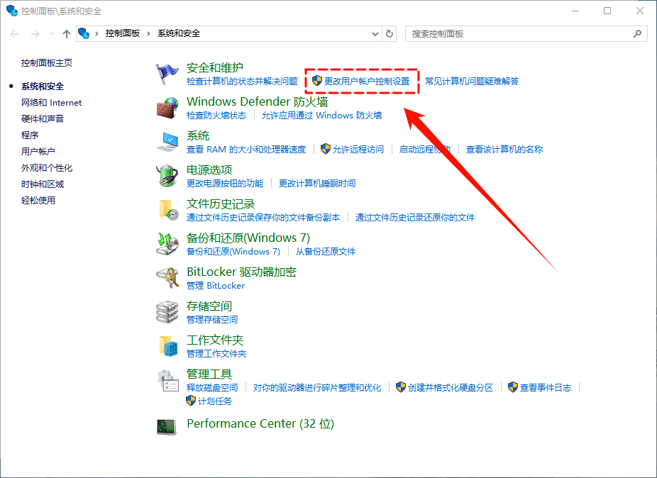This screenshot has height=478, width=657.
Task: Open the BitLocker 驱动器加密 heading
Action: point(242,272)
